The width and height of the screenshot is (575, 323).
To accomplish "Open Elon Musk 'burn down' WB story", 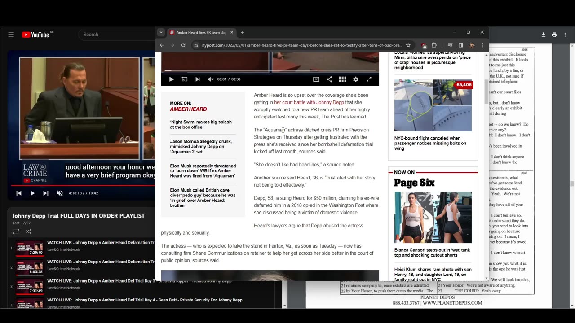I will [x=203, y=171].
